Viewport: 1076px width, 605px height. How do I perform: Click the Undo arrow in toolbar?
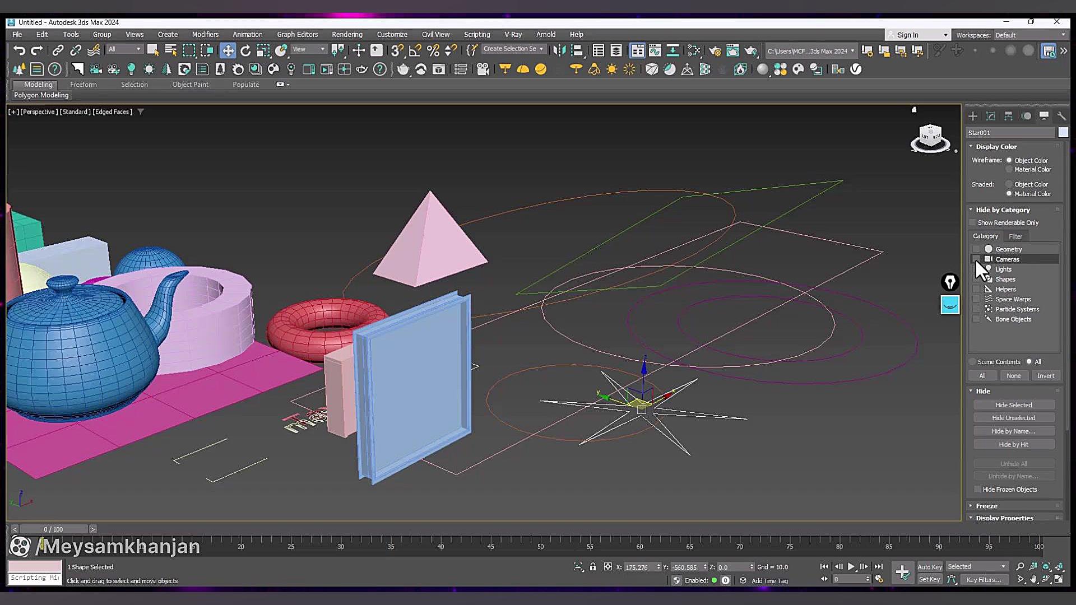[x=19, y=50]
